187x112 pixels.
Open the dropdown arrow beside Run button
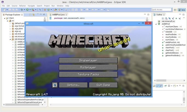tap(30, 10)
